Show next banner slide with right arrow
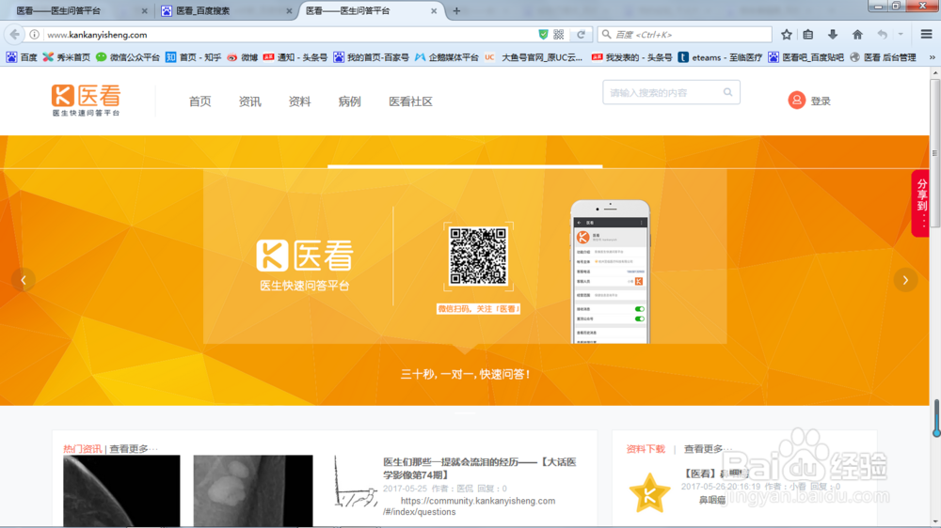The height and width of the screenshot is (528, 941). point(905,280)
